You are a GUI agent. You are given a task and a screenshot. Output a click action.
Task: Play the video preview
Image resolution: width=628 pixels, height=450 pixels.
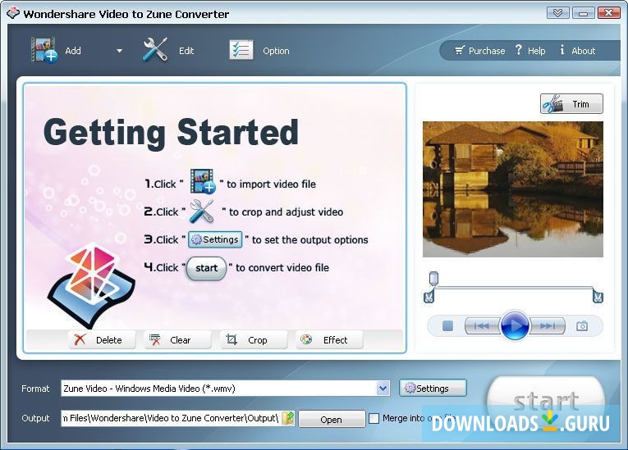(x=515, y=325)
